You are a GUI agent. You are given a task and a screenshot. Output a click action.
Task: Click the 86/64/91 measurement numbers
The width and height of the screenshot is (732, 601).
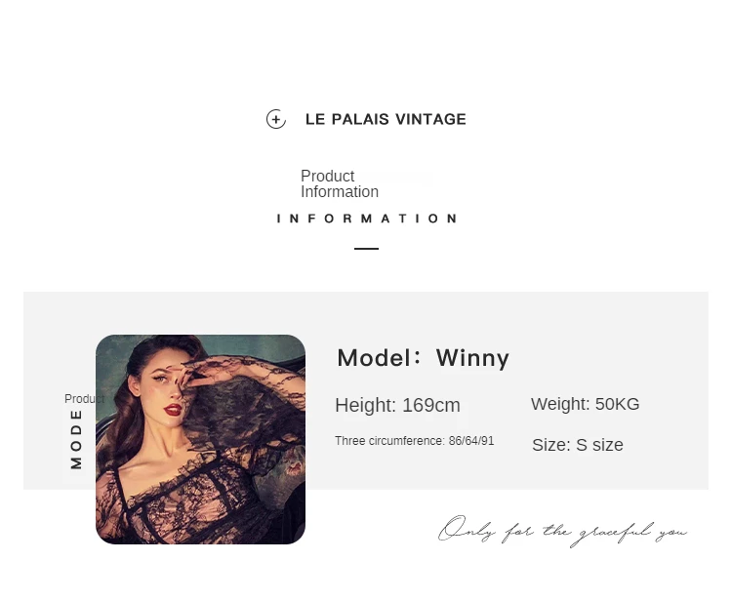click(471, 441)
